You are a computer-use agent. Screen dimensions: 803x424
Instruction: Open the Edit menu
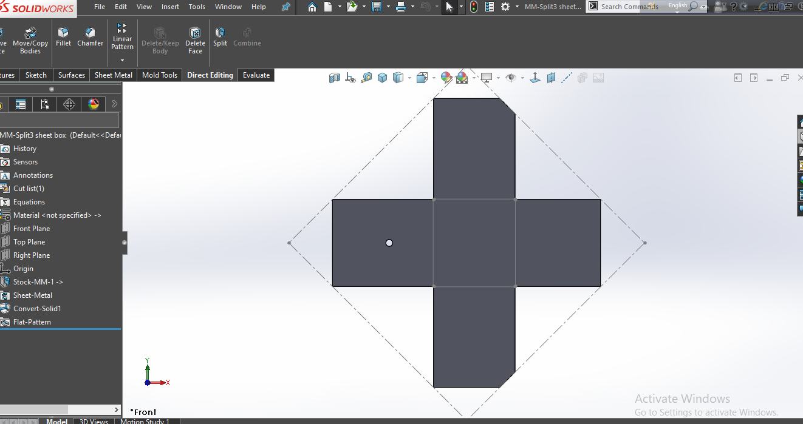(121, 7)
